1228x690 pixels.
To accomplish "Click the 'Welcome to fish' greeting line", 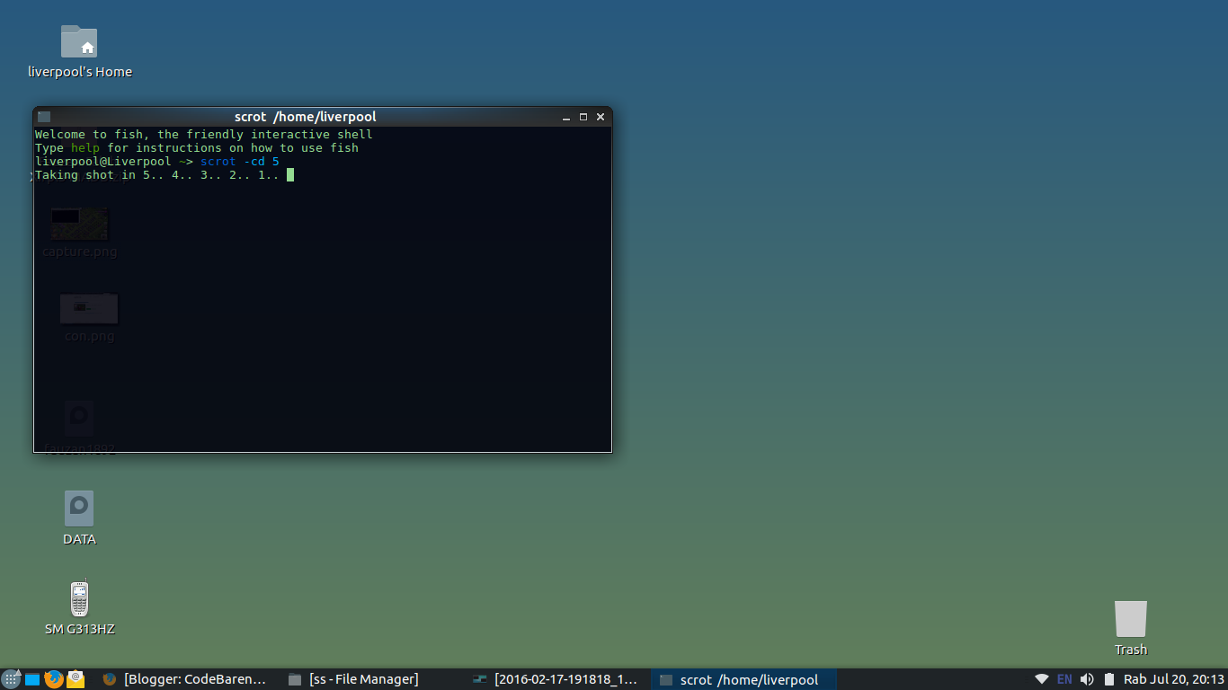I will point(203,135).
